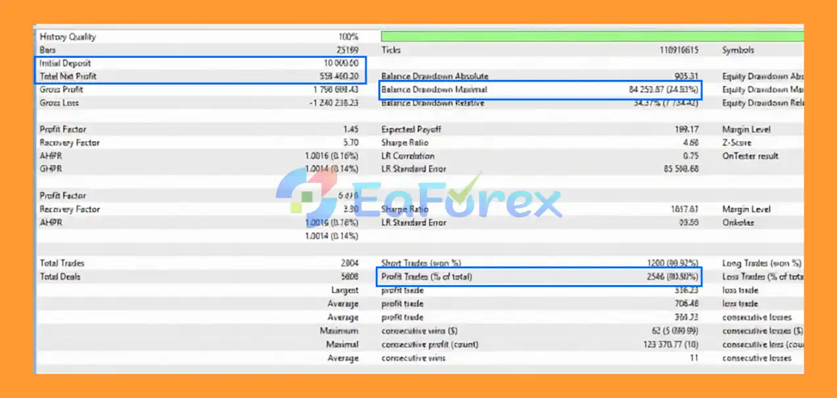Screen dimensions: 837x398
Task: Select the Total Trades row label
Action: pyautogui.click(x=62, y=264)
